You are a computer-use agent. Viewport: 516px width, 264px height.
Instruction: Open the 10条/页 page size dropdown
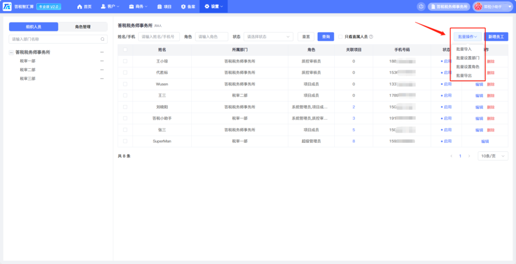click(493, 156)
